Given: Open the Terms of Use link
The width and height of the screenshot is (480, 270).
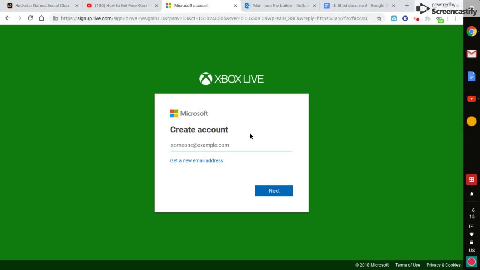Looking at the screenshot, I should [x=408, y=265].
